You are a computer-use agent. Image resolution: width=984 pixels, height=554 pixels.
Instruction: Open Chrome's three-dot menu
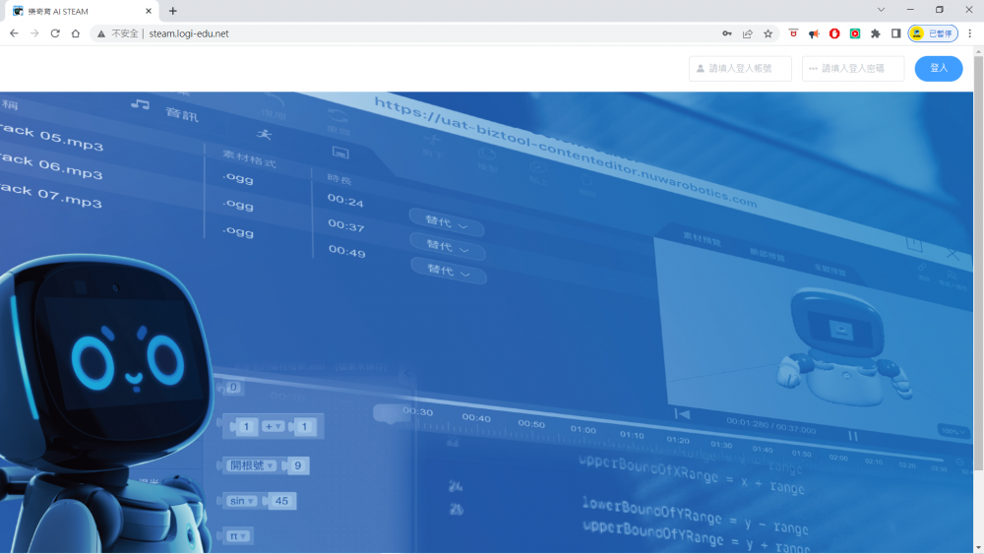pos(970,33)
